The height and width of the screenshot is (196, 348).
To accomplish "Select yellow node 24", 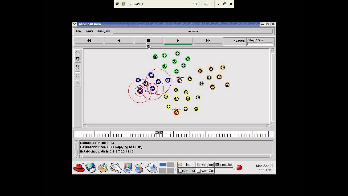I will (186, 92).
